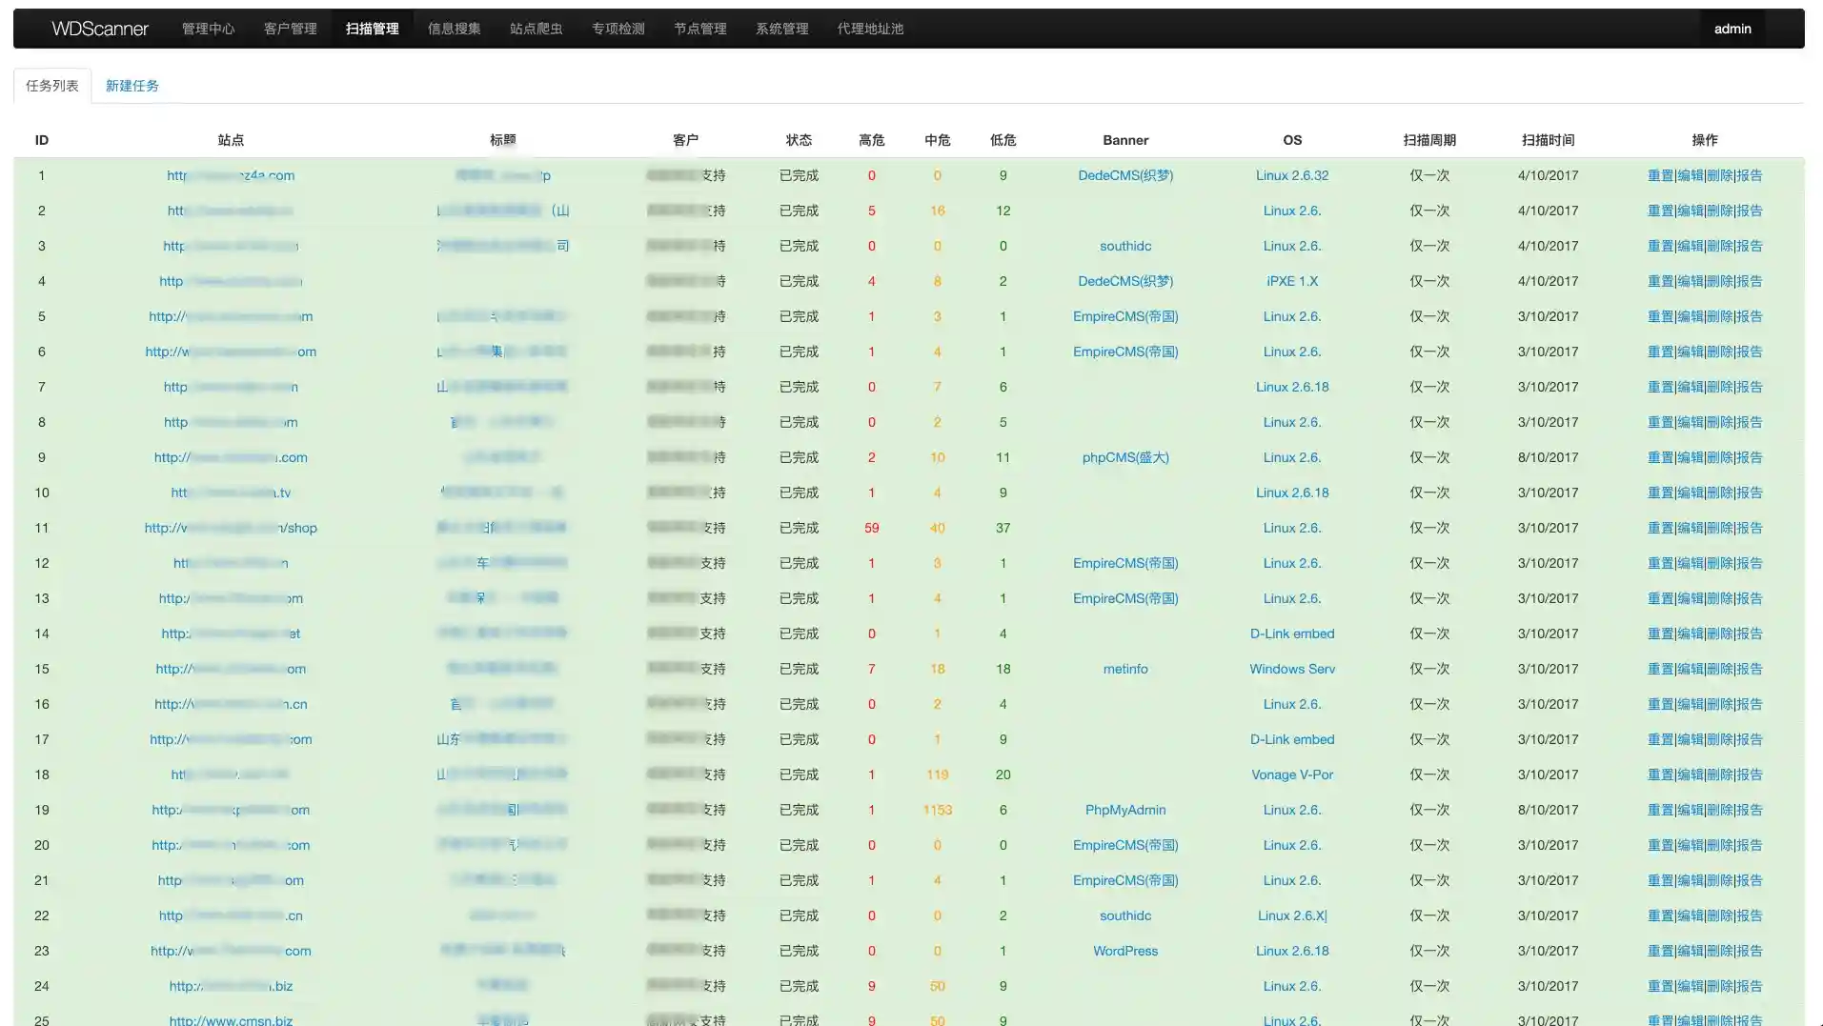The image size is (1823, 1026).
Task: Open the 站点爬虫 navigation item
Action: pyautogui.click(x=536, y=29)
